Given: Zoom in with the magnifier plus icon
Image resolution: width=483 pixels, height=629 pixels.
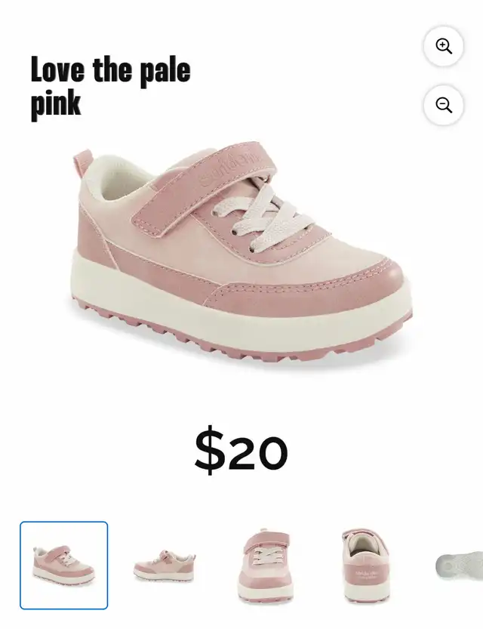Looking at the screenshot, I should pyautogui.click(x=443, y=46).
